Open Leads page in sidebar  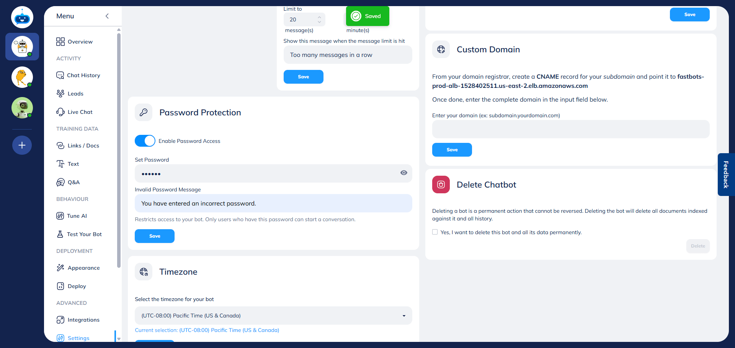75,94
